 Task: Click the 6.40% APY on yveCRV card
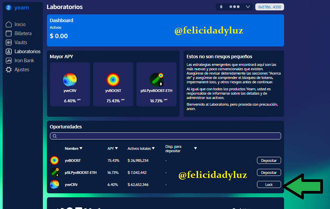[x=70, y=101]
